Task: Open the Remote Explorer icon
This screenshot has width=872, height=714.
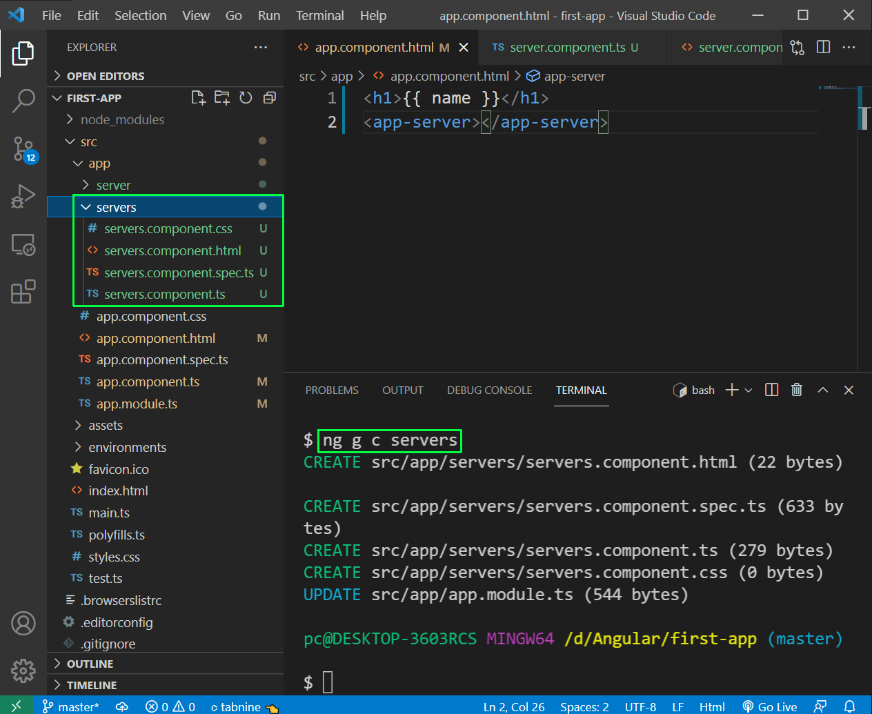Action: coord(23,244)
